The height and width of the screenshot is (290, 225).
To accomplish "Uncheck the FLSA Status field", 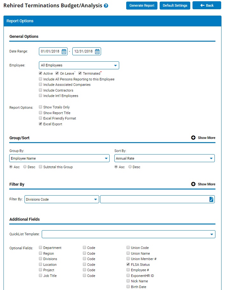I will [128, 264].
